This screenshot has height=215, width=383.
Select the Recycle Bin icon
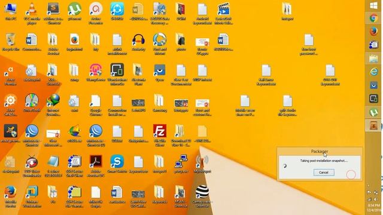coord(11,42)
